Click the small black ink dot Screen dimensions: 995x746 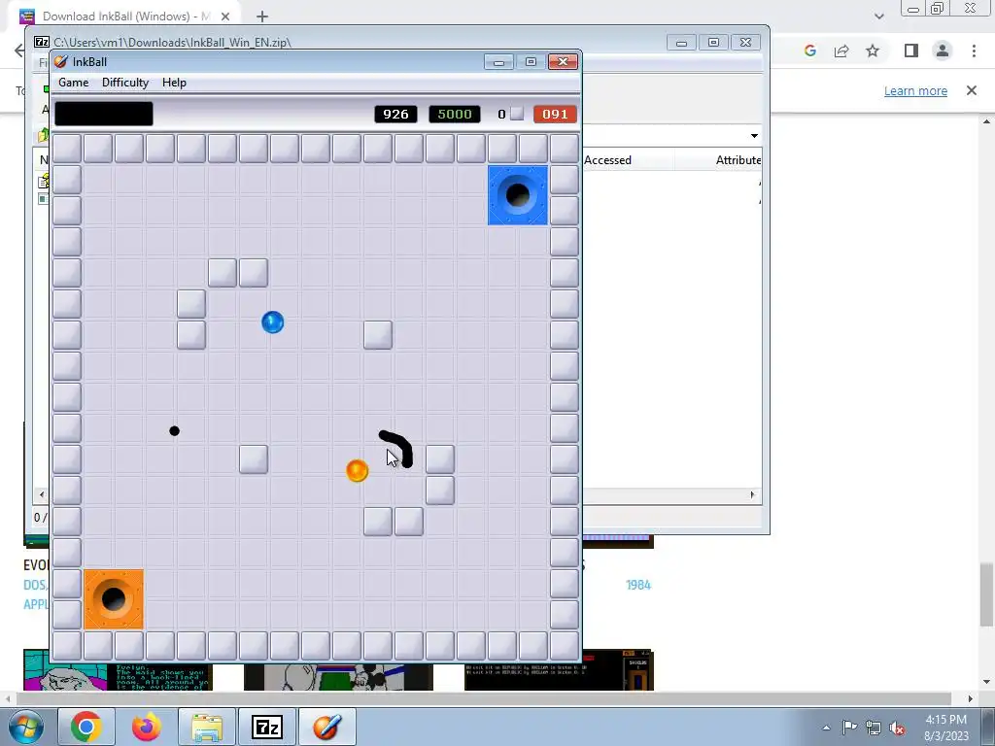pyautogui.click(x=175, y=431)
